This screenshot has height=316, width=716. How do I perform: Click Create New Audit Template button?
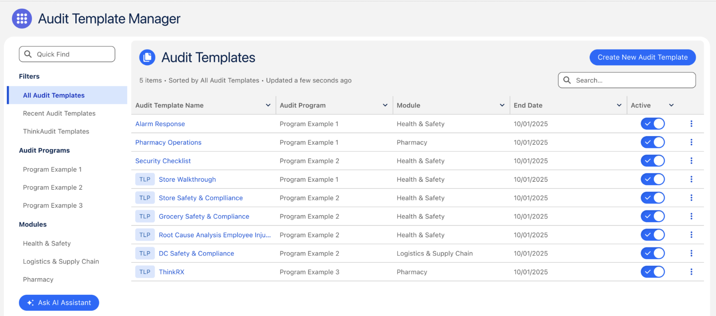[x=642, y=57]
